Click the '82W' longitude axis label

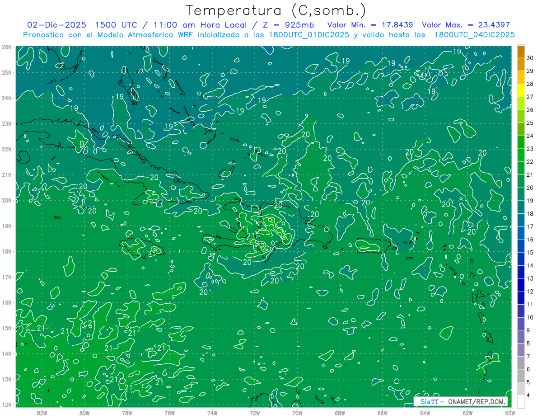pyautogui.click(x=42, y=413)
